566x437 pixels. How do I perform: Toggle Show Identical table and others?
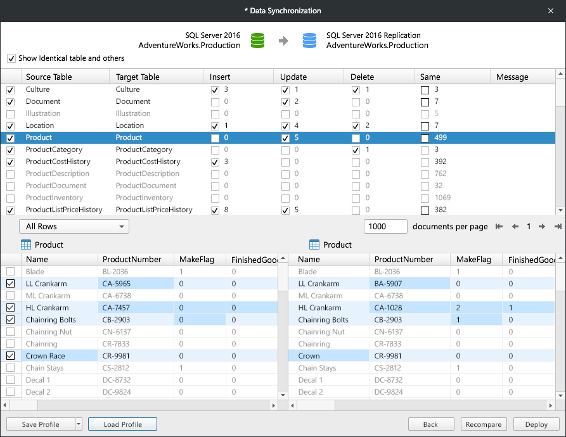click(x=11, y=58)
